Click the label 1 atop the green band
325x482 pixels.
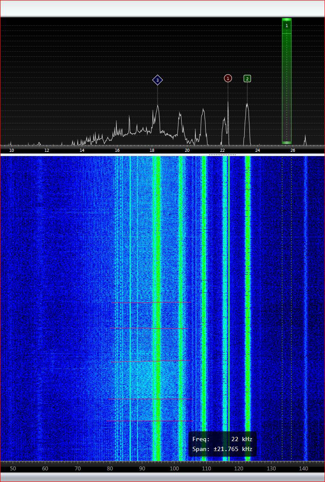point(287,26)
